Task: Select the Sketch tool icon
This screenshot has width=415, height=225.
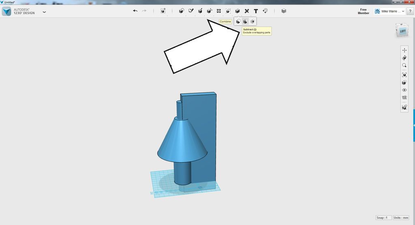Action: click(191, 11)
